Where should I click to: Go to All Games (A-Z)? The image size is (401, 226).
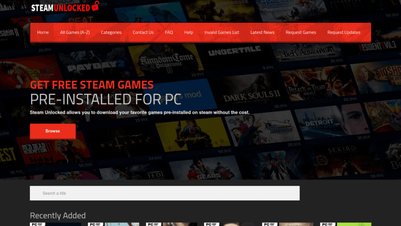point(75,32)
